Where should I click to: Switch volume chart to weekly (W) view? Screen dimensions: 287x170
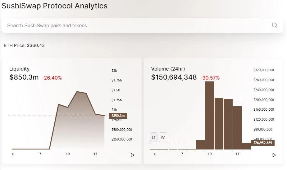click(163, 137)
